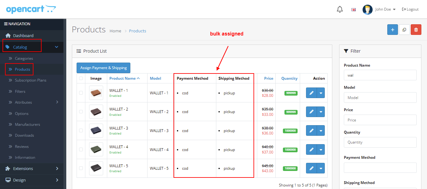Viewport: 427px width, 189px height.
Task: Open action dropdown for WALLET - 4
Action: (x=321, y=149)
